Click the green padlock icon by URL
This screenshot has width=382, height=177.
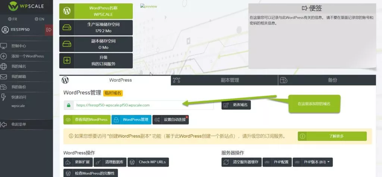[69, 105]
